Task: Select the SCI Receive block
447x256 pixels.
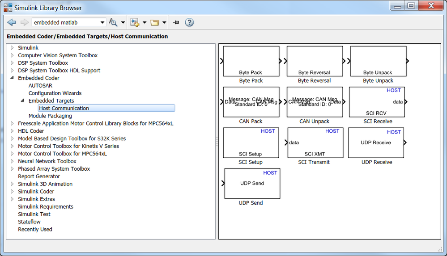Action: click(x=377, y=102)
